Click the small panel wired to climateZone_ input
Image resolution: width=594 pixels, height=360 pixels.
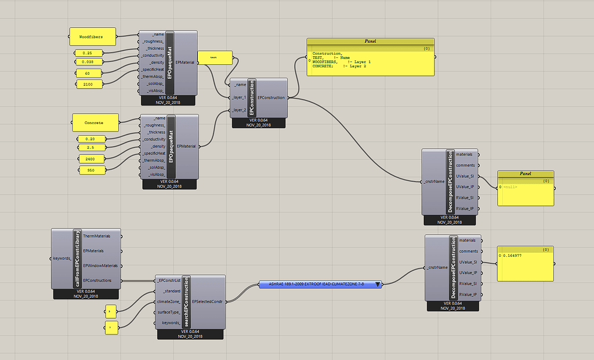[112, 328]
